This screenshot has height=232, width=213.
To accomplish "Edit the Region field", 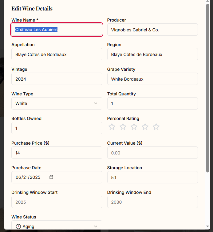I will [152, 54].
